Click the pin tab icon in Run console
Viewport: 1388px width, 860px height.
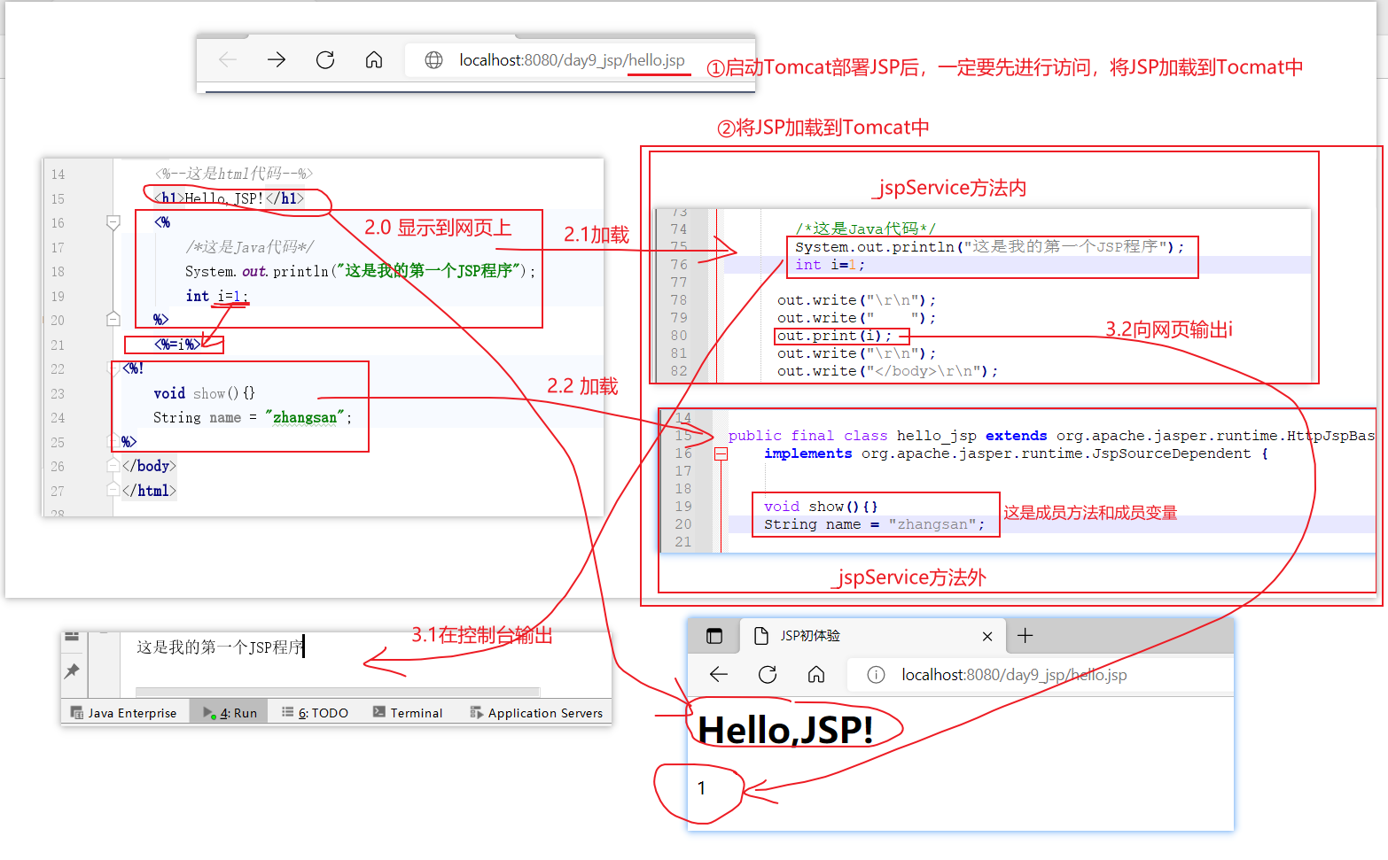click(72, 670)
